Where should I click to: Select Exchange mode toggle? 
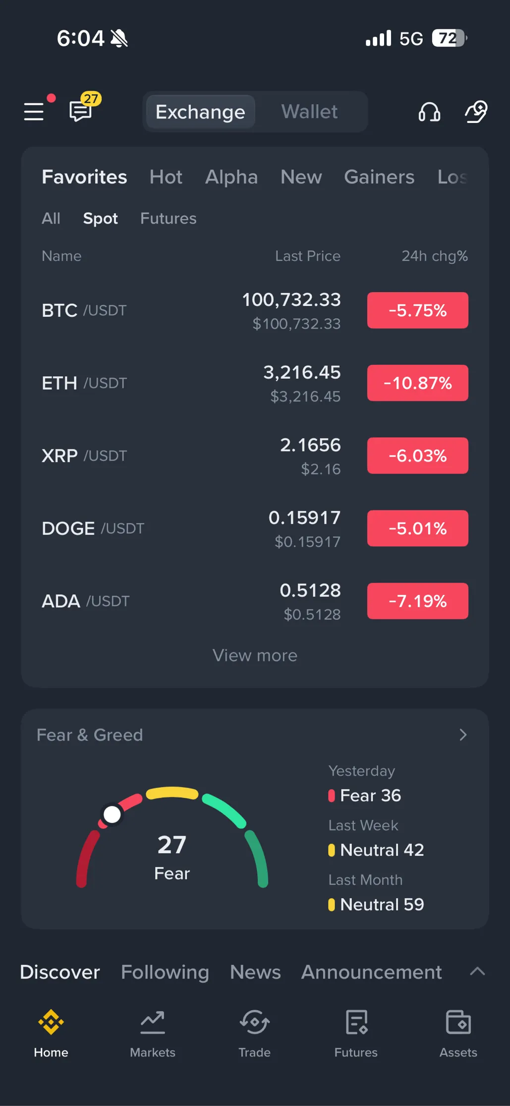tap(200, 112)
